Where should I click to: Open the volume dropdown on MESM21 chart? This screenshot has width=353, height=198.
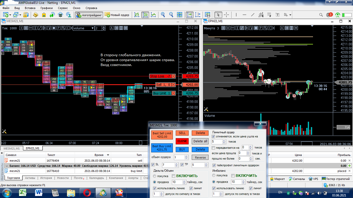93,28
